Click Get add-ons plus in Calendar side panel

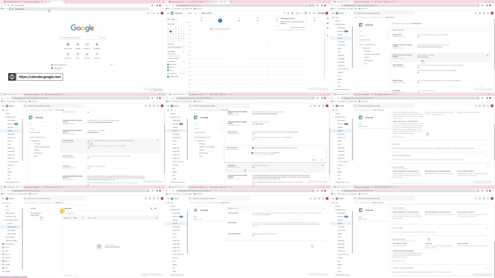point(328,35)
